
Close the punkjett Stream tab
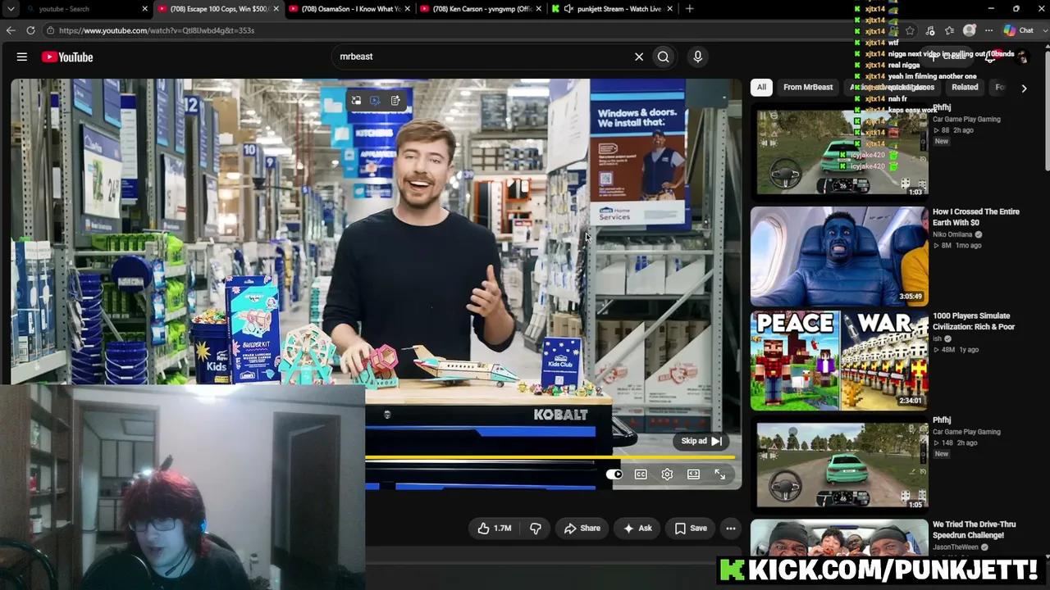pos(670,9)
